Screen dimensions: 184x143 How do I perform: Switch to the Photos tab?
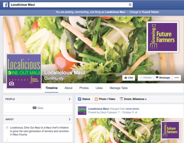(x=84, y=88)
